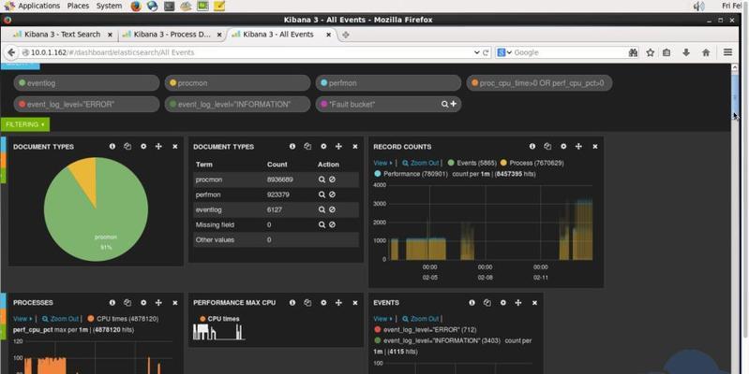Switch to Kibana 3 - Process D... tab
The width and height of the screenshot is (749, 374).
[172, 35]
